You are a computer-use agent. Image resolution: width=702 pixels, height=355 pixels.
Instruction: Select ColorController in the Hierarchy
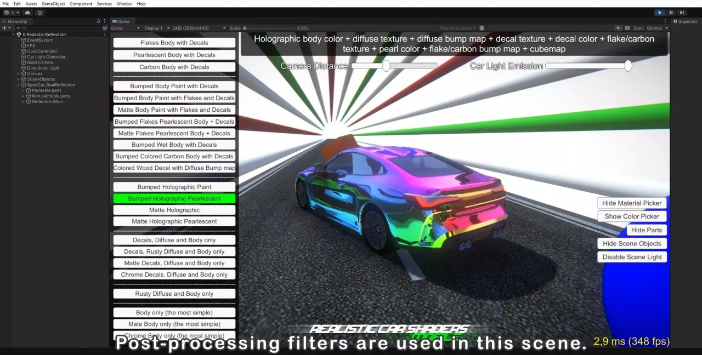coord(42,51)
